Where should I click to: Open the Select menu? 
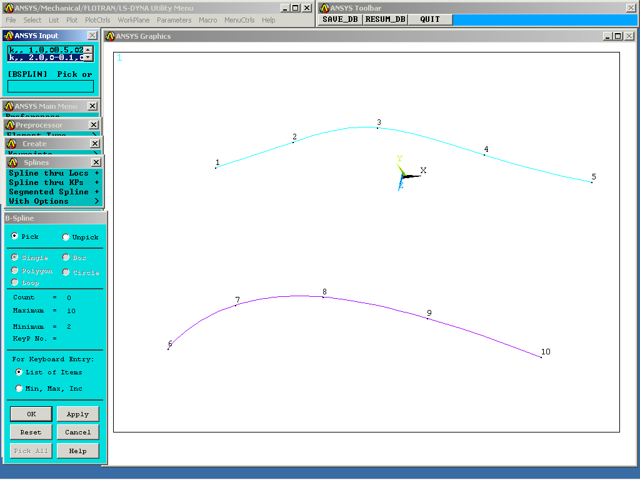[32, 20]
